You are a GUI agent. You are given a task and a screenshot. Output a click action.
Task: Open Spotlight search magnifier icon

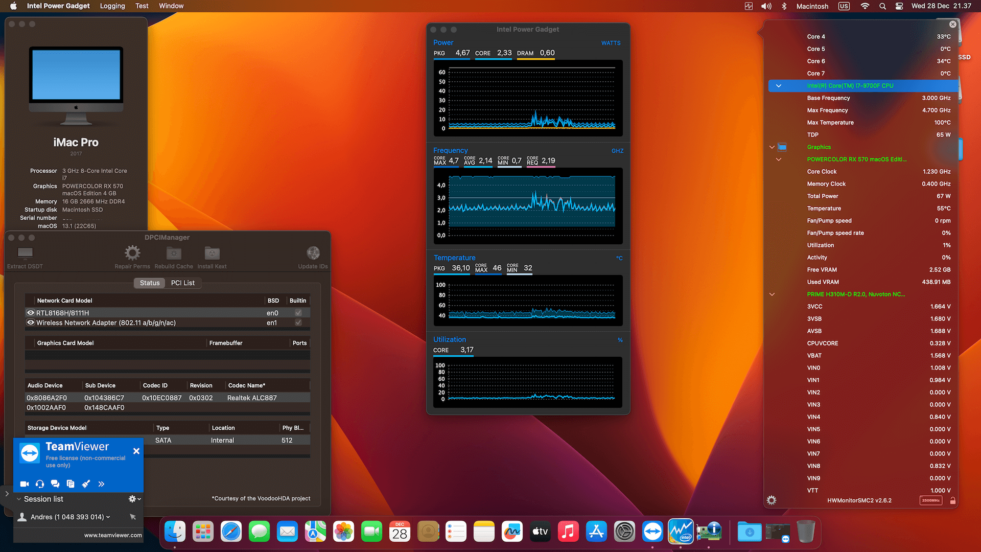point(882,6)
